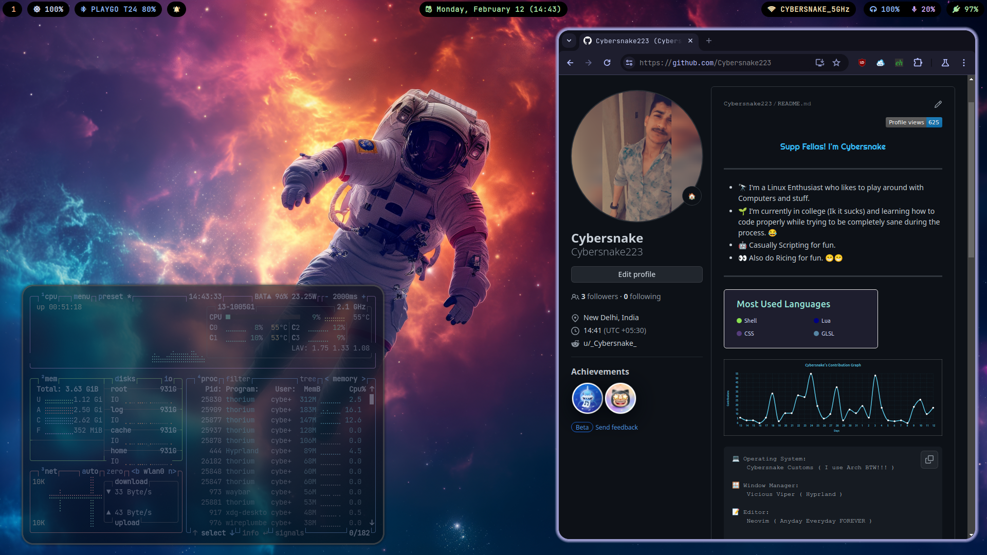The image size is (987, 555).
Task: Edit README with the pencil icon
Action: point(938,104)
